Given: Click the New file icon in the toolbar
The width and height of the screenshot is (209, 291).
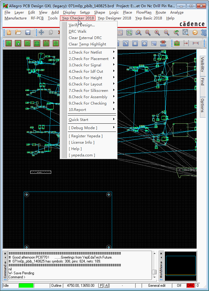Looking at the screenshot, I should tap(9, 33).
